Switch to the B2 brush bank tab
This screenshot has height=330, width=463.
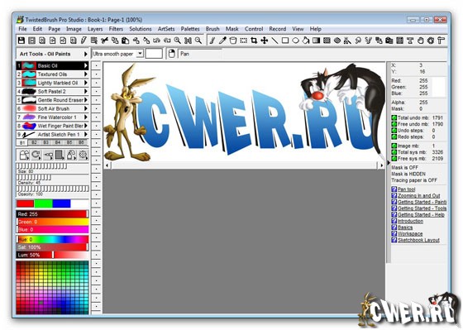coord(34,142)
